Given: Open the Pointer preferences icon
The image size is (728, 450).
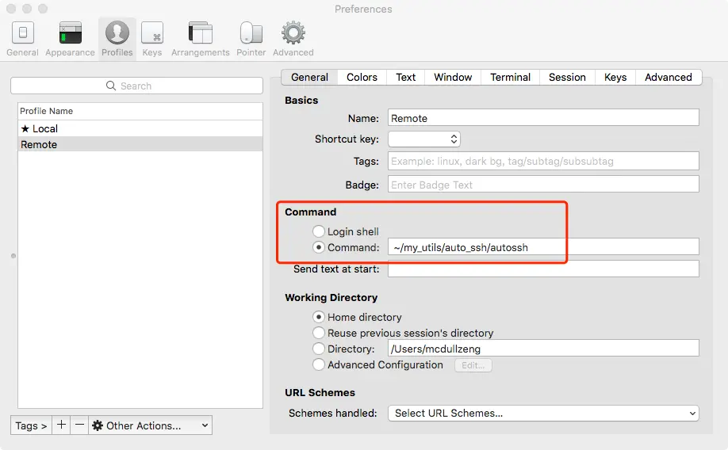Looking at the screenshot, I should [251, 39].
